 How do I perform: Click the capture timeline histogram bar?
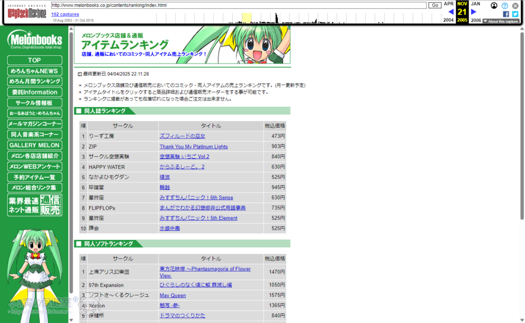click(x=277, y=18)
